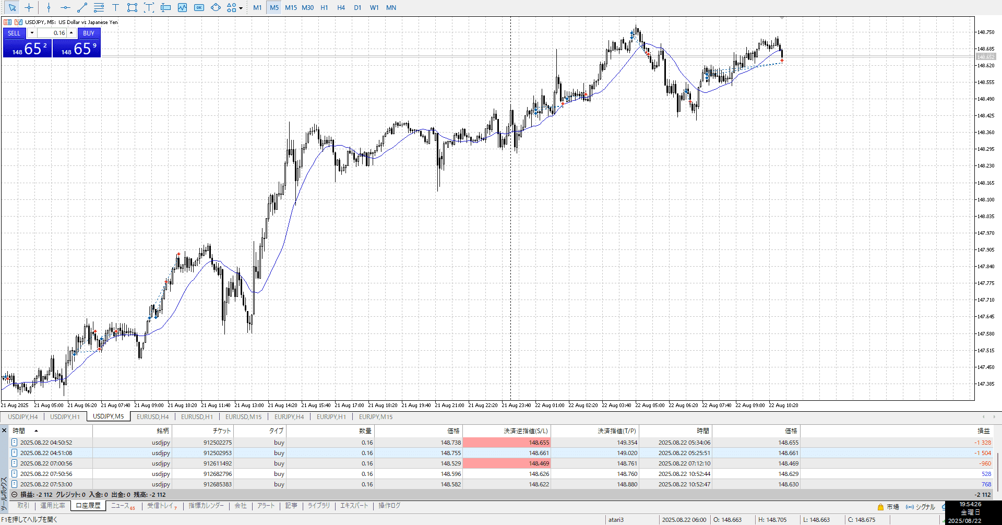Pick the trendline drawing tool
Viewport: 1002px width, 525px height.
click(82, 8)
